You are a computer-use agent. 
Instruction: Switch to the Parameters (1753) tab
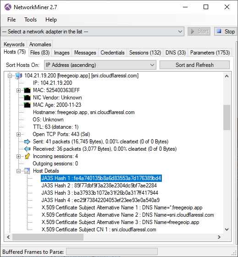(210, 53)
